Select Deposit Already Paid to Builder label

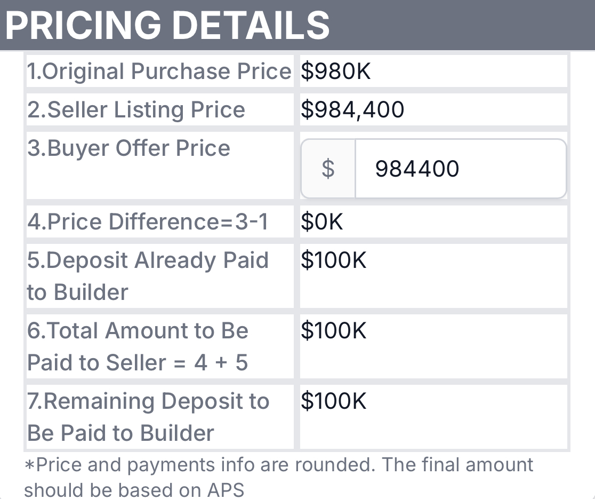click(x=148, y=276)
